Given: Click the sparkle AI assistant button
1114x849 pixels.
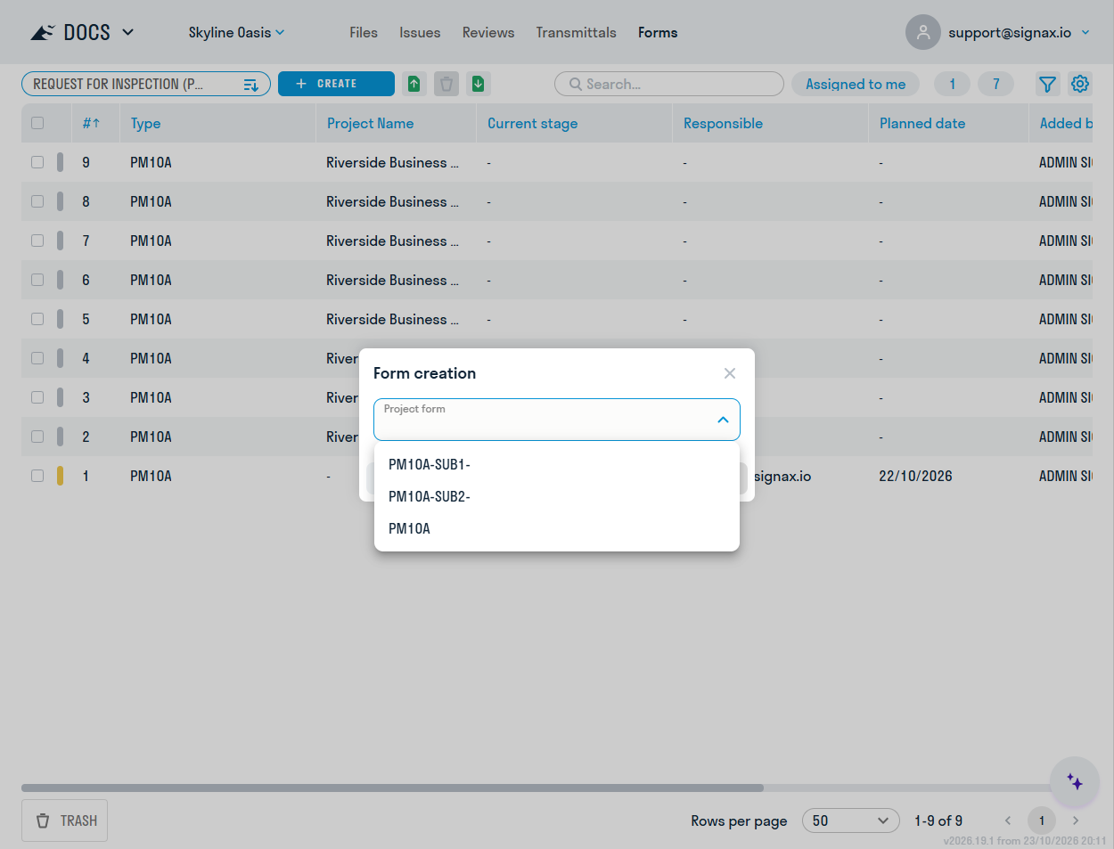Looking at the screenshot, I should (1075, 781).
